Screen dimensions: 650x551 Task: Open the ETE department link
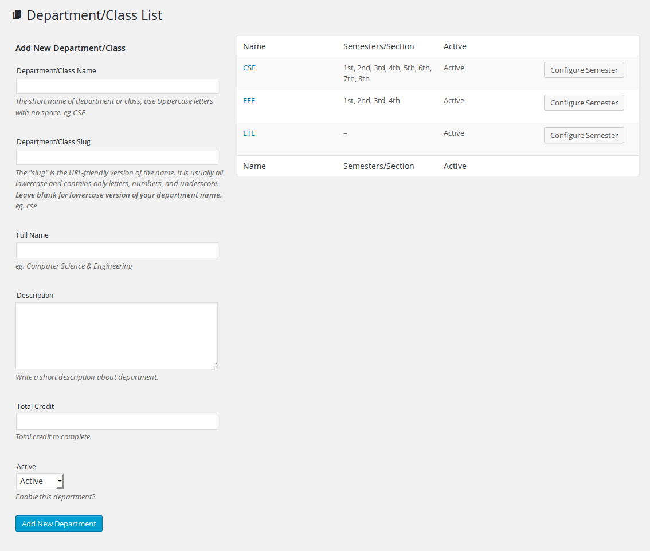click(249, 133)
